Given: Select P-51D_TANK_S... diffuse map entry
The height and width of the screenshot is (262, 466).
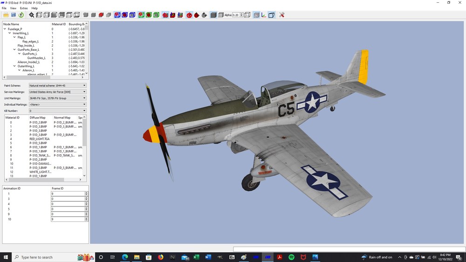Looking at the screenshot, I should pos(40,155).
